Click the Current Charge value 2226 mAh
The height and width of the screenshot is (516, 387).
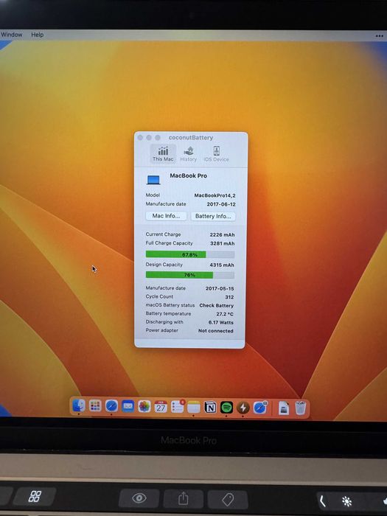click(x=222, y=234)
